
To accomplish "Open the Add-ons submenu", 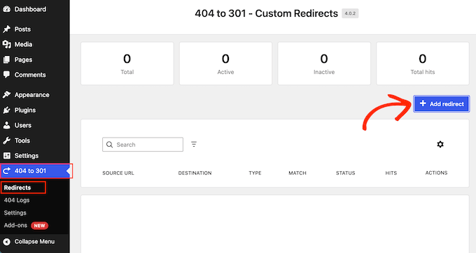I will [15, 226].
